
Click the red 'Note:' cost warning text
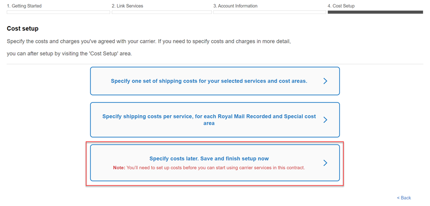pyautogui.click(x=209, y=168)
